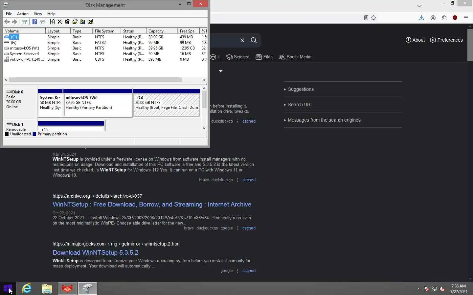Open the Action menu
This screenshot has height=295, width=473.
tap(23, 14)
